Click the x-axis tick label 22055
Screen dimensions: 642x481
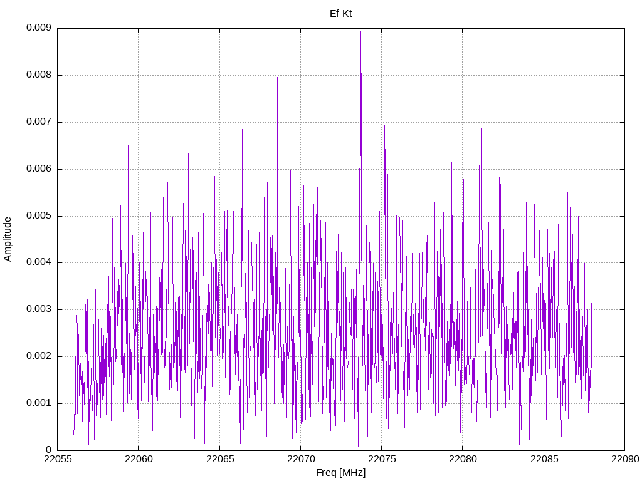(x=57, y=459)
